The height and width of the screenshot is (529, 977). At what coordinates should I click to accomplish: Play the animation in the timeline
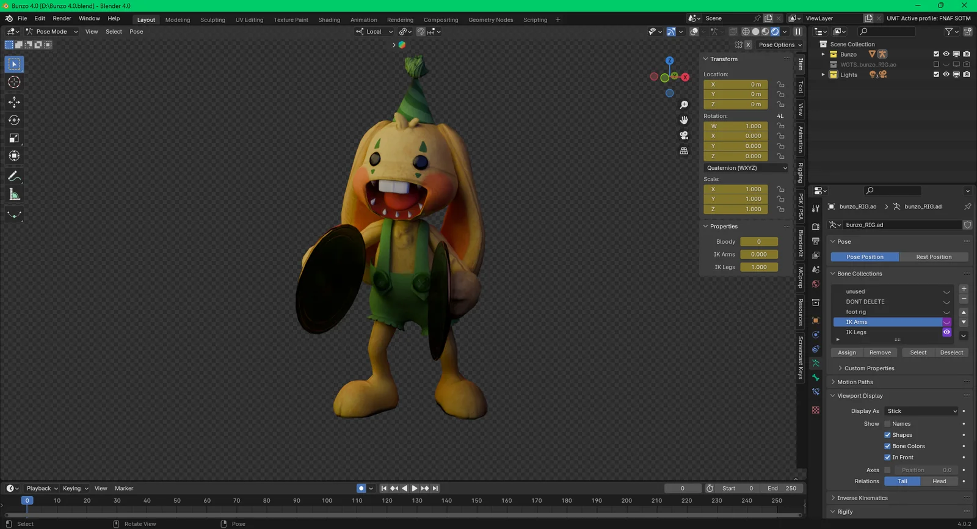[x=415, y=488]
